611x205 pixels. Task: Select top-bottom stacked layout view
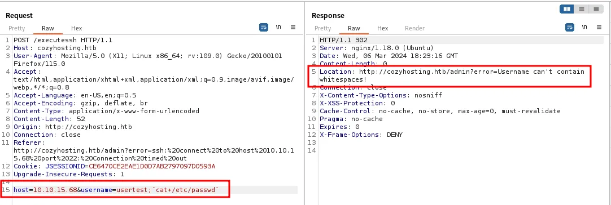(582, 9)
